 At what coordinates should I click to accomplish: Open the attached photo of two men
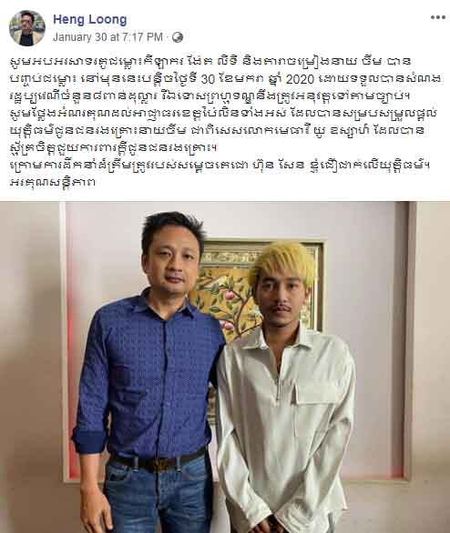pyautogui.click(x=225, y=367)
